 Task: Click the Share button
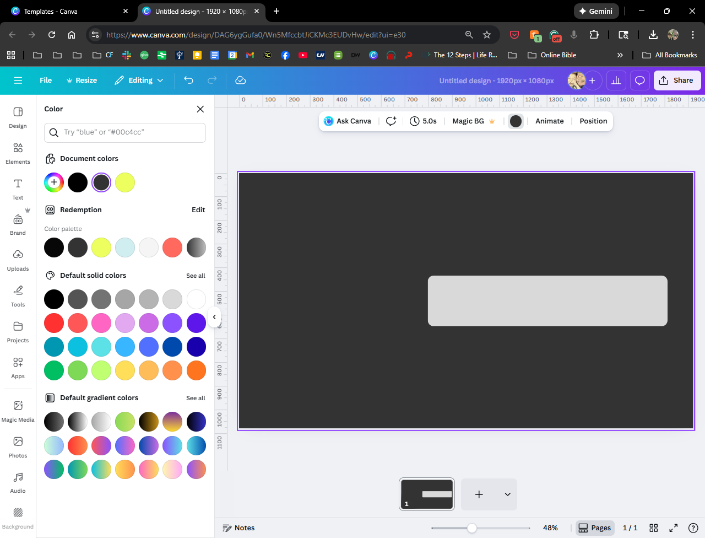pyautogui.click(x=677, y=80)
